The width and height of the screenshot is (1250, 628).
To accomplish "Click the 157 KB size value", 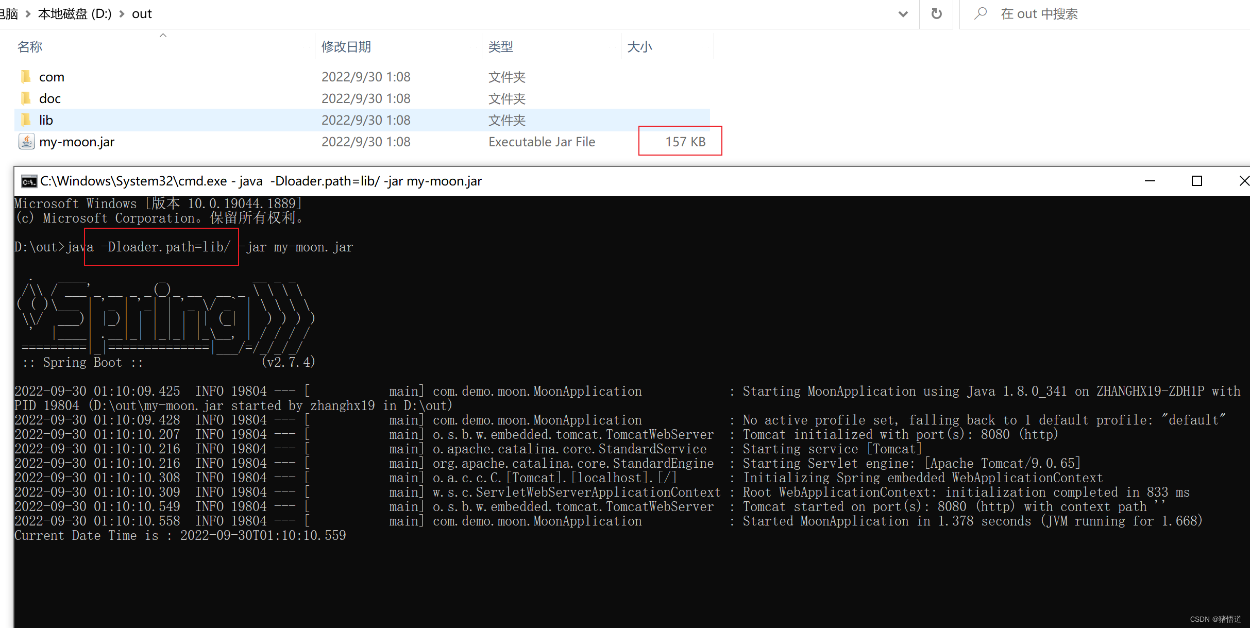I will (685, 142).
